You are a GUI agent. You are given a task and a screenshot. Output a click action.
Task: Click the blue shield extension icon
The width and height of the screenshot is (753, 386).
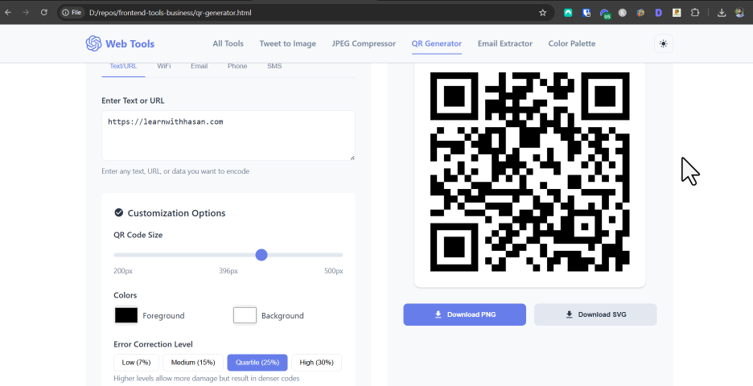[586, 13]
